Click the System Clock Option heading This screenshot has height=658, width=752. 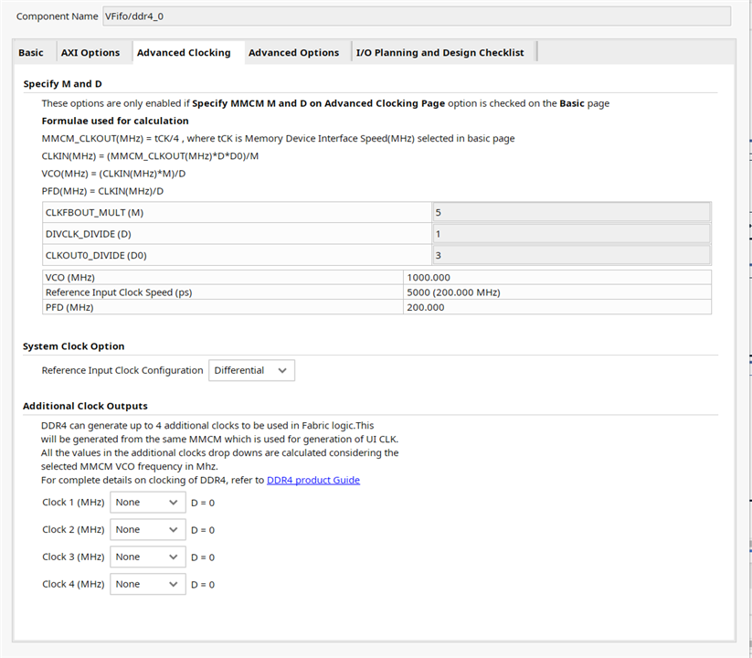click(73, 346)
